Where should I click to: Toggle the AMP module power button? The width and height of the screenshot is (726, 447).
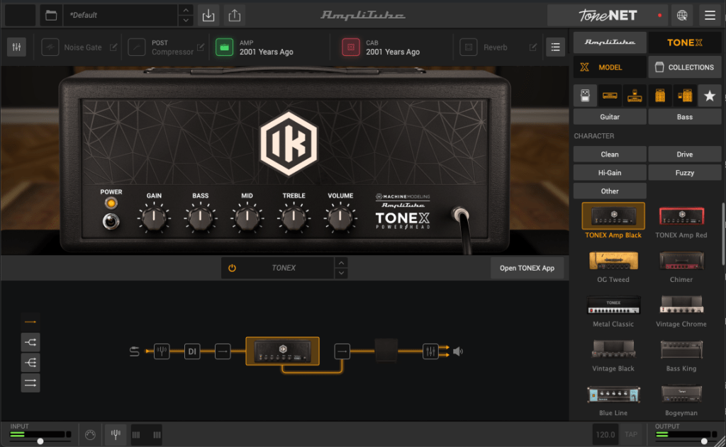(224, 47)
